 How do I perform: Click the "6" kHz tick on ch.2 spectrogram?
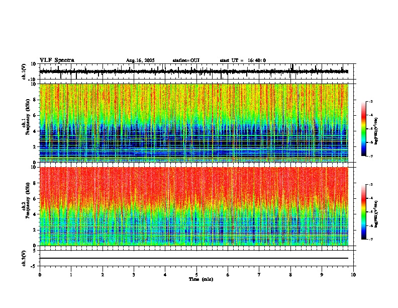(x=35, y=199)
